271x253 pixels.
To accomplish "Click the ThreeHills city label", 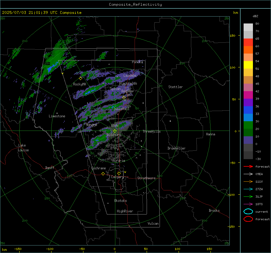I will (151, 131).
